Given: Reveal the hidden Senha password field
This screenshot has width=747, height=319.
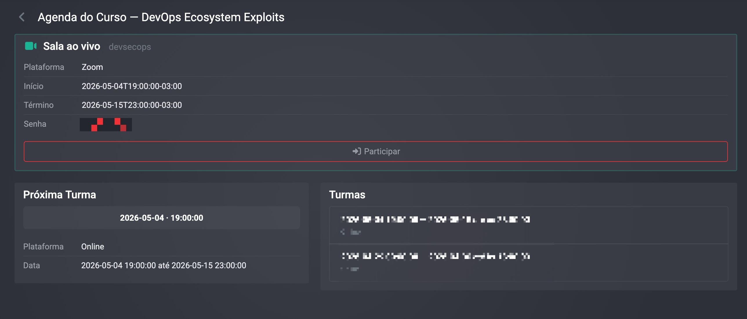Looking at the screenshot, I should [106, 124].
